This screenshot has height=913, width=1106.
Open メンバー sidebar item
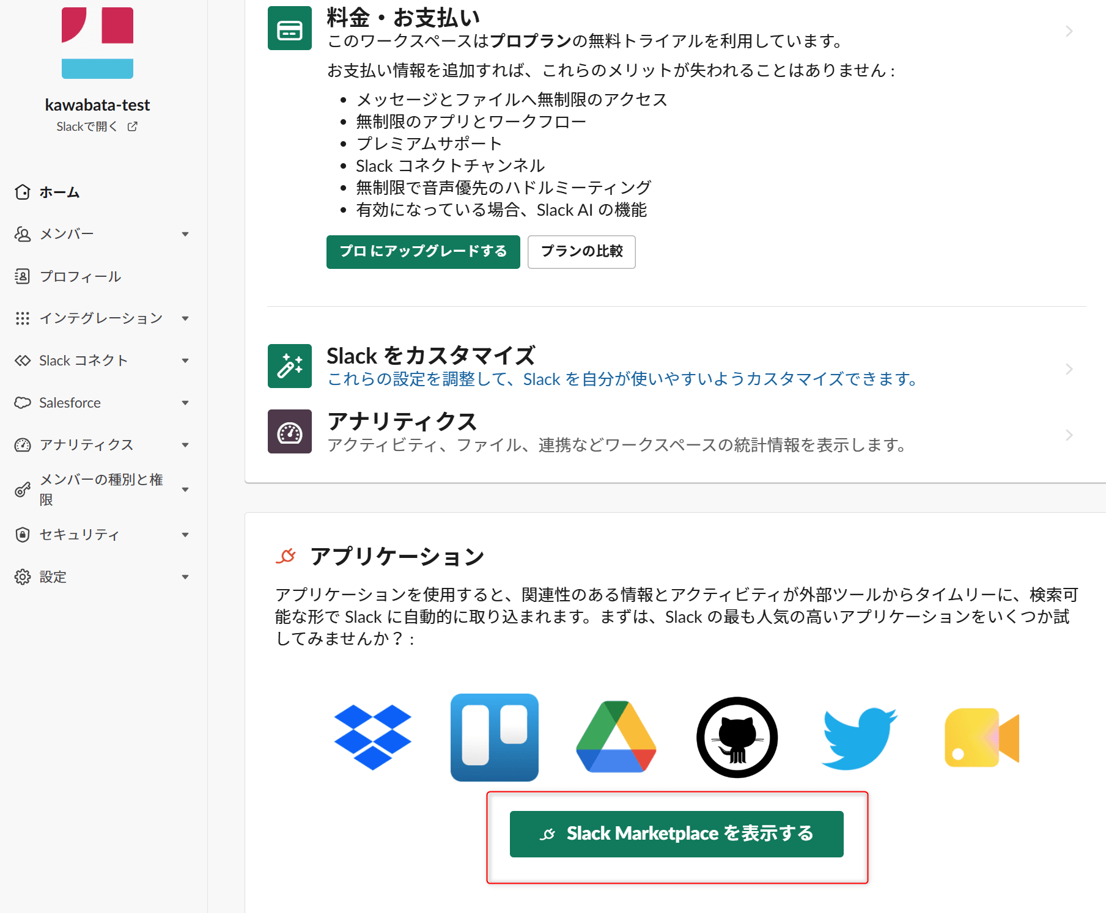point(67,234)
